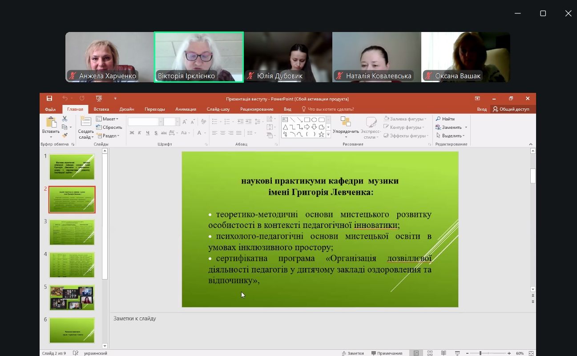Toggle normal view button in status bar
Image resolution: width=577 pixels, height=356 pixels.
click(416, 353)
